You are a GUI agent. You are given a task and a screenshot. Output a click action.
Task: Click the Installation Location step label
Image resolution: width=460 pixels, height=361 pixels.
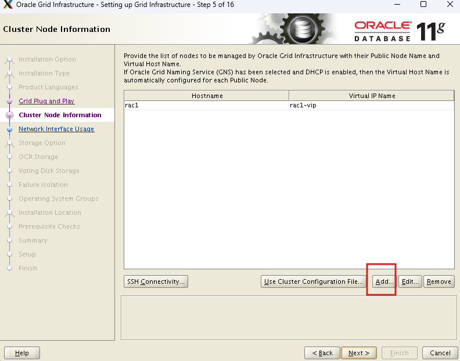(x=50, y=212)
